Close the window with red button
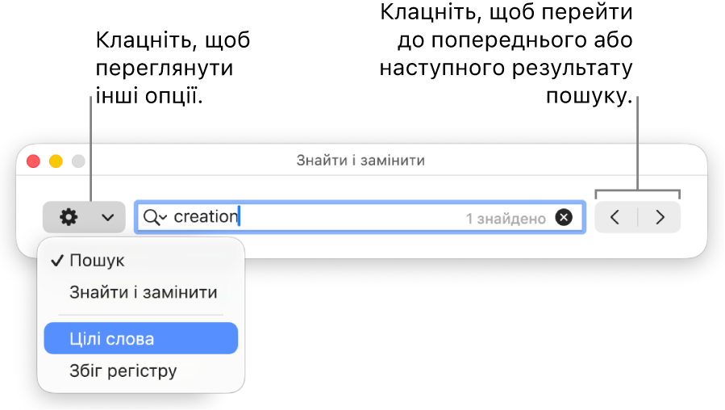The image size is (725, 410). (33, 161)
